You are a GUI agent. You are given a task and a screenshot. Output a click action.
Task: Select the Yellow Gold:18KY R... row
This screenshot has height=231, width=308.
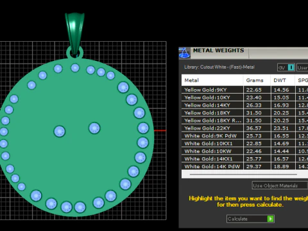(244, 121)
